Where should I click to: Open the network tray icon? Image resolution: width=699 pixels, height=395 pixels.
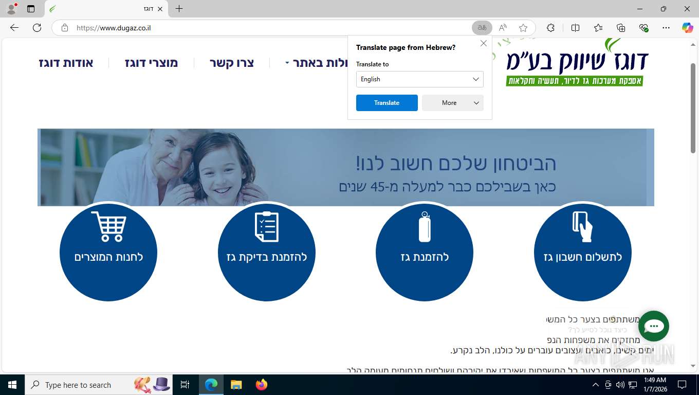coord(633,385)
